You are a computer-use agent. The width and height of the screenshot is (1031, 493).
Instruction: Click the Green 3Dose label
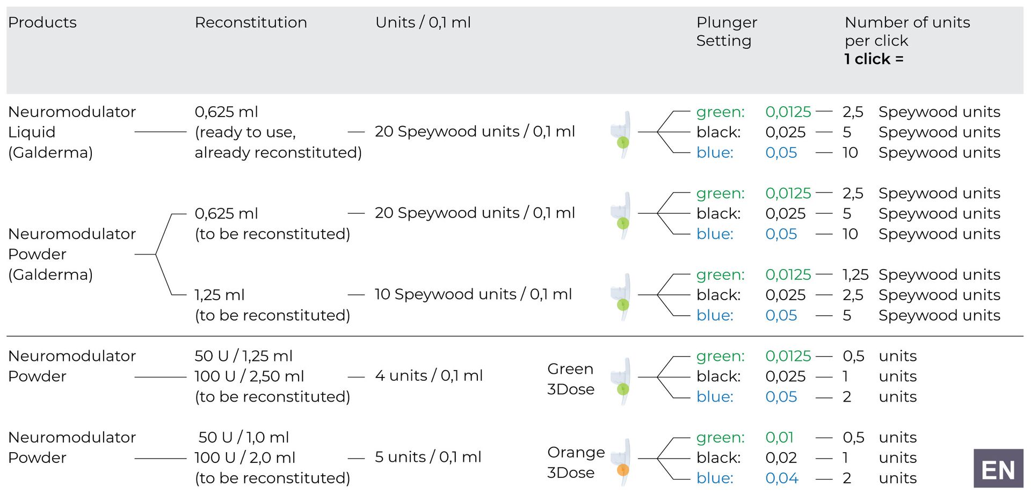click(x=570, y=379)
